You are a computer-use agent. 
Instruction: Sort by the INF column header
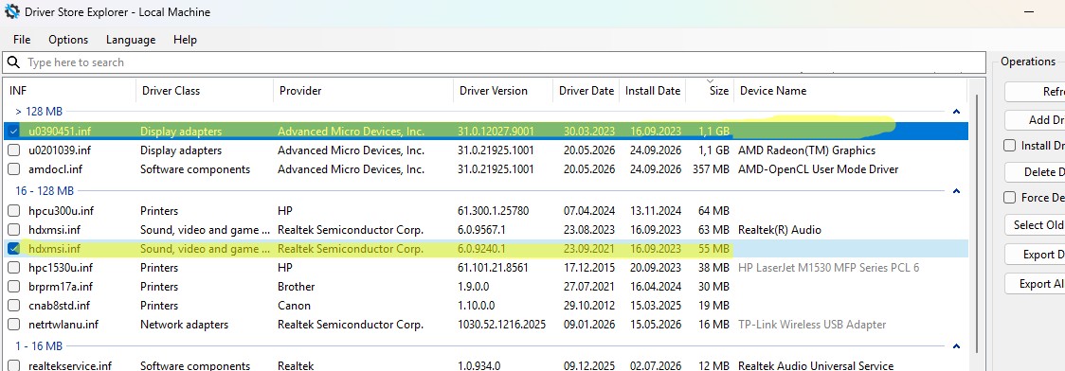(70, 90)
